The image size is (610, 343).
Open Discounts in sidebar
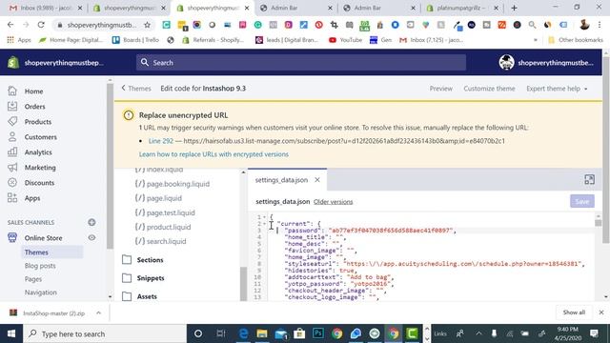point(39,182)
